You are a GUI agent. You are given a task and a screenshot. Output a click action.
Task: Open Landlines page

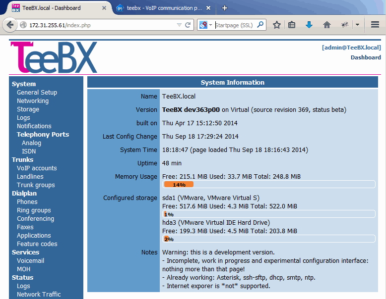pyautogui.click(x=30, y=177)
